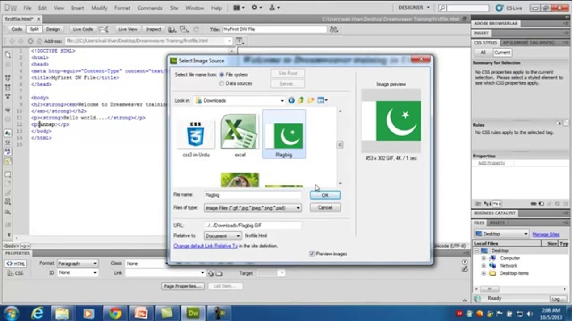This screenshot has height=321, width=572.
Task: Select the excel file thumbnail
Action: [x=240, y=136]
